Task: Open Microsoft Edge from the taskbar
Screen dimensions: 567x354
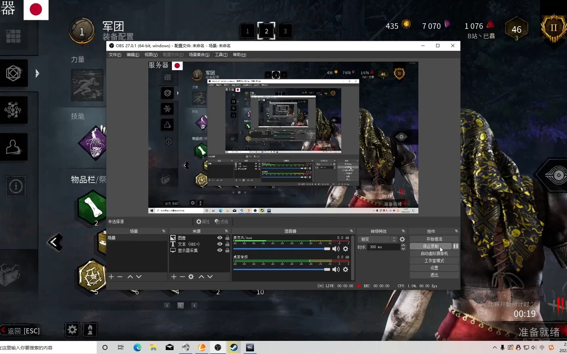Action: (x=137, y=347)
